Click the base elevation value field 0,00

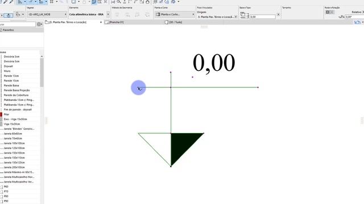(263, 17)
